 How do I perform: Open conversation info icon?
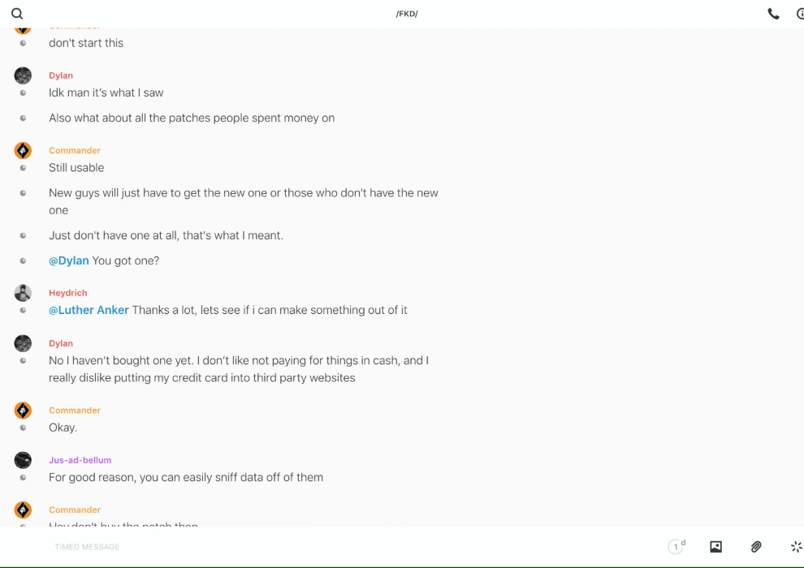pyautogui.click(x=799, y=14)
